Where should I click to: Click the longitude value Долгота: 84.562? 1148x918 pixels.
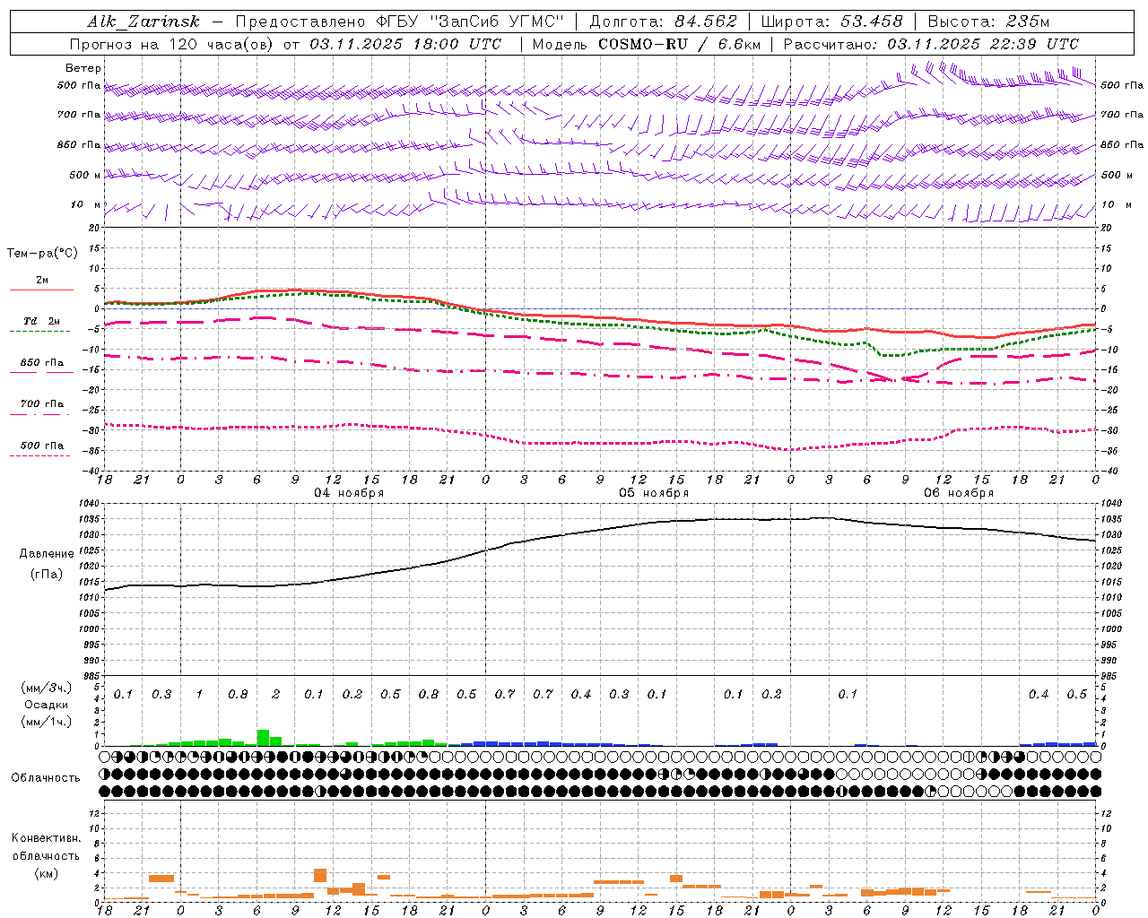(663, 22)
